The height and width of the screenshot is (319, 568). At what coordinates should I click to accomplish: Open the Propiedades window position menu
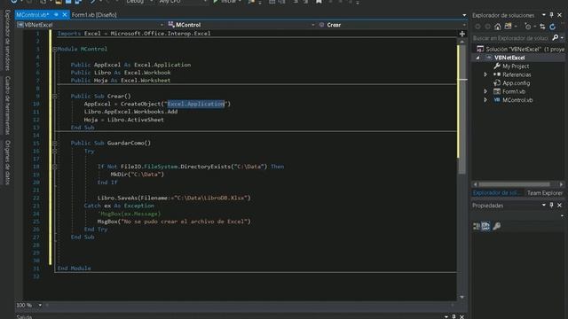544,205
